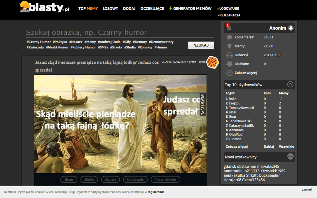
Task: Open user TomaszNowacki in Top 10 list
Action: click(242, 108)
